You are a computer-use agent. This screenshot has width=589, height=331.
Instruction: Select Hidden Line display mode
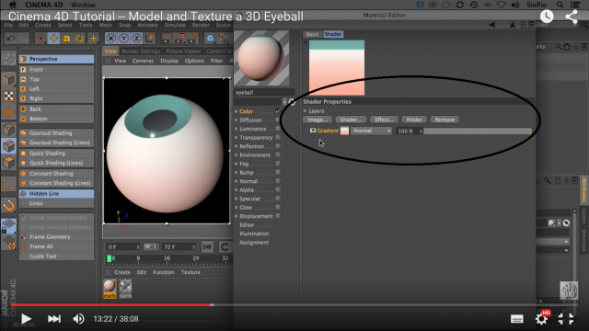point(57,194)
